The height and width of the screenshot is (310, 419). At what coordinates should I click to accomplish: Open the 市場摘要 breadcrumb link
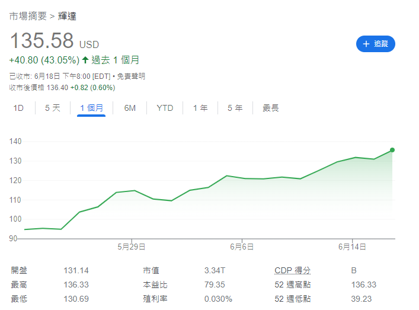coord(28,16)
